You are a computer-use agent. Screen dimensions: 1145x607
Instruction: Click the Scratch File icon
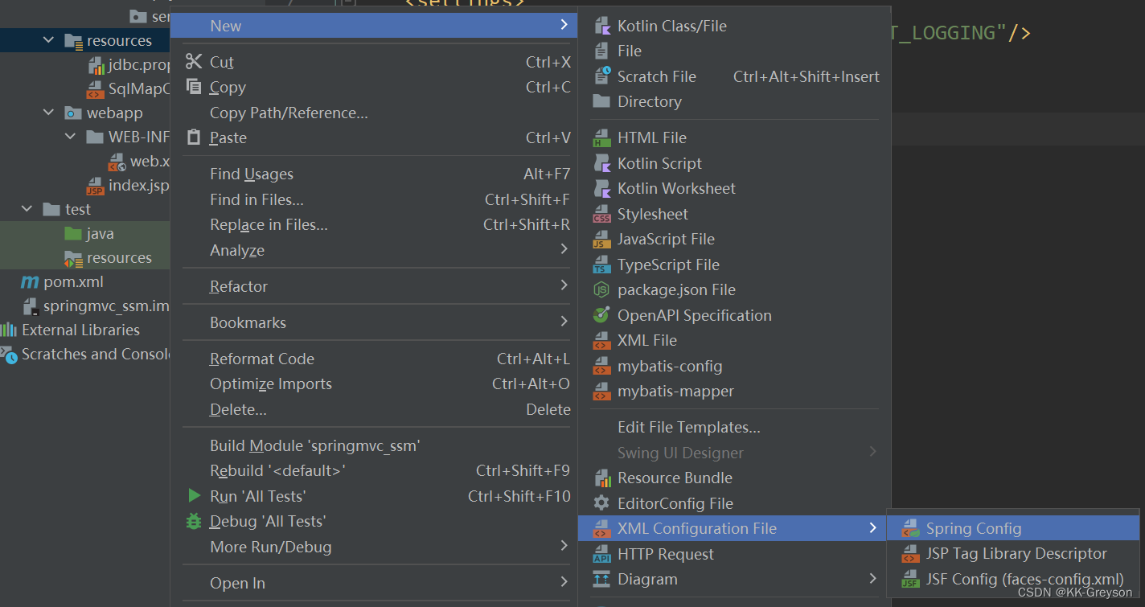tap(602, 76)
